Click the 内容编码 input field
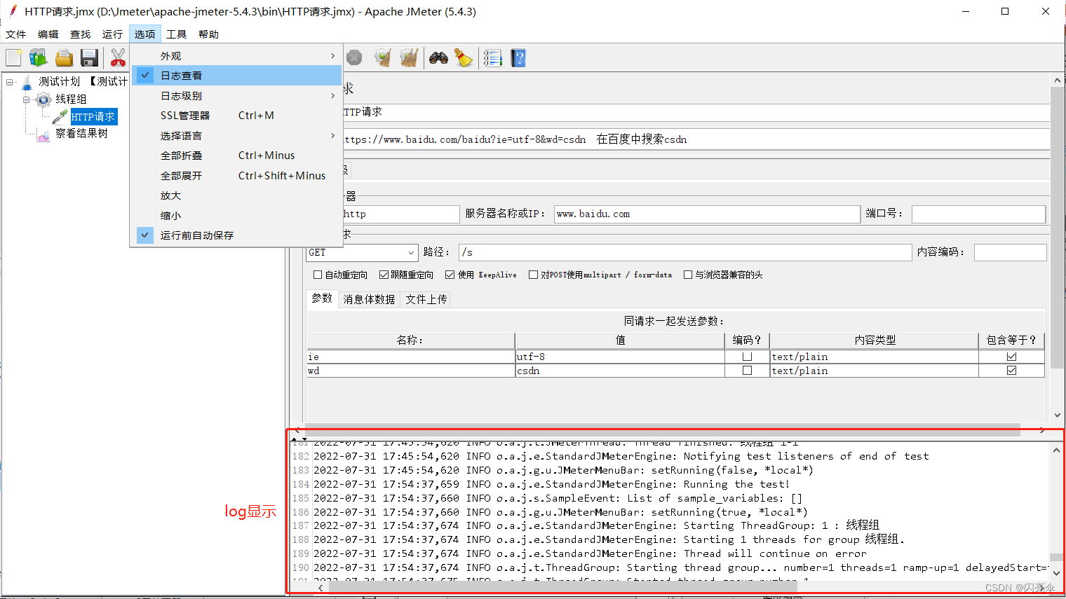This screenshot has height=599, width=1066. point(1010,252)
